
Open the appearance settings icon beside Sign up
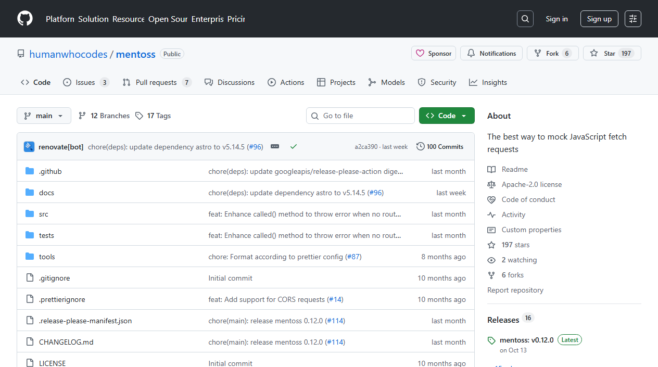pyautogui.click(x=633, y=19)
